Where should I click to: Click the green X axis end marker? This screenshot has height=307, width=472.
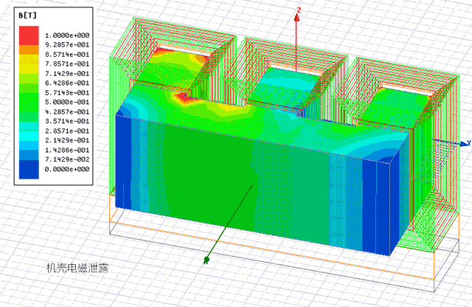(206, 260)
